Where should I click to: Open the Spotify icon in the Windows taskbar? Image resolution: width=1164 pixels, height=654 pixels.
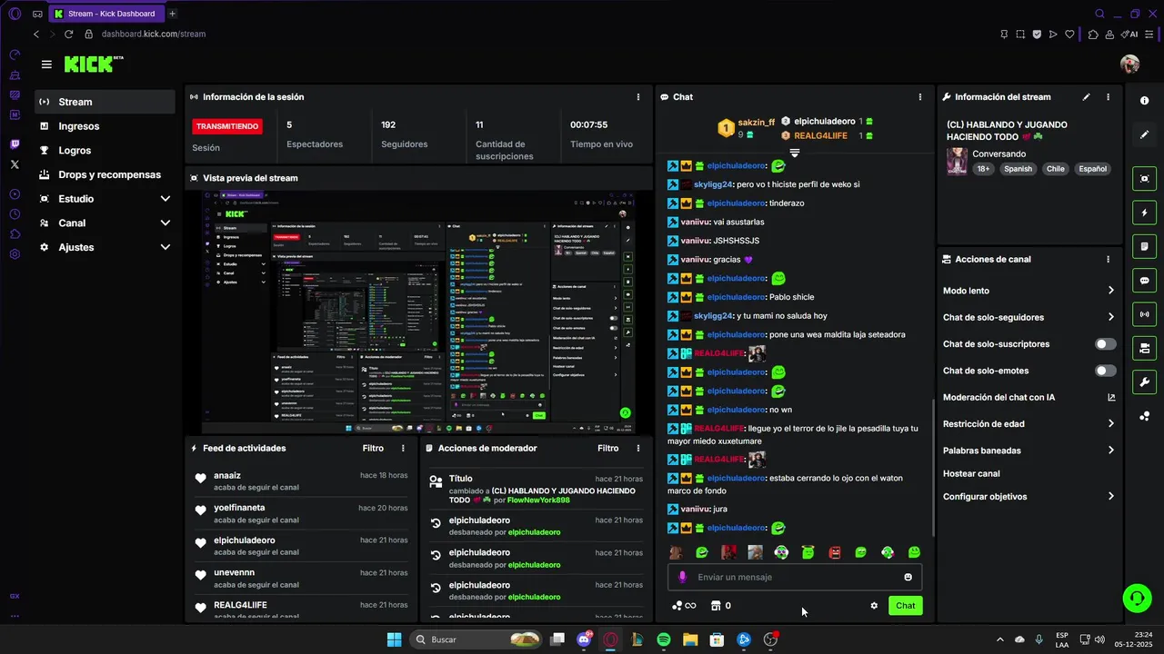664,639
